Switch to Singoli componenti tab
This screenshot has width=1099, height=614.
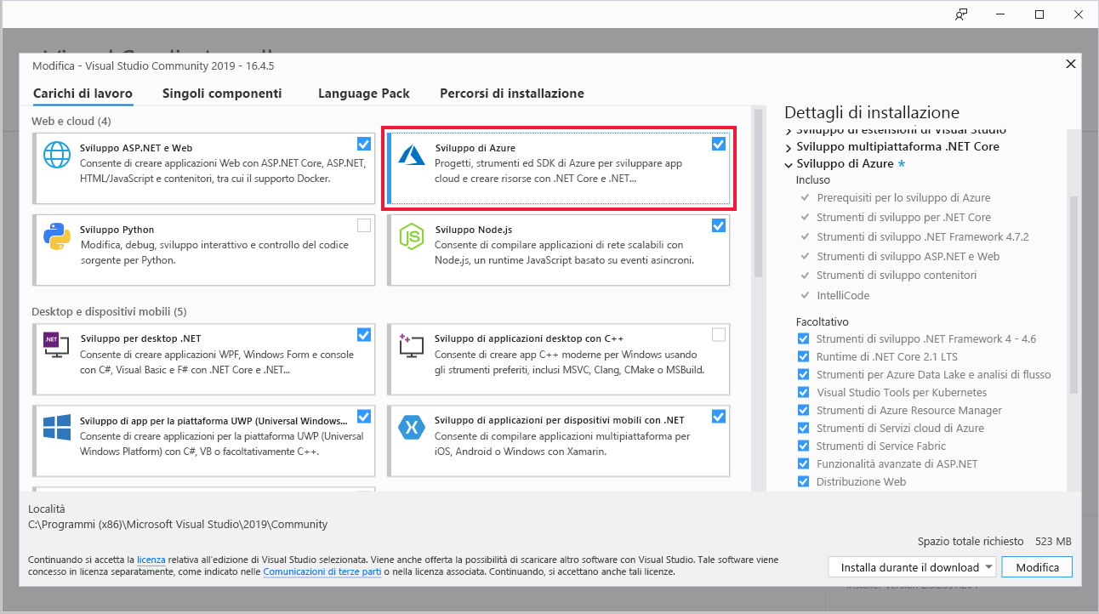click(222, 94)
